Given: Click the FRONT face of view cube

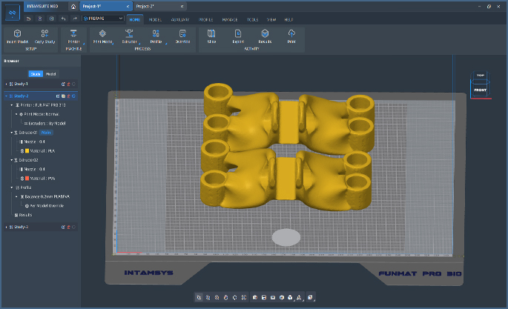Looking at the screenshot, I should (481, 90).
